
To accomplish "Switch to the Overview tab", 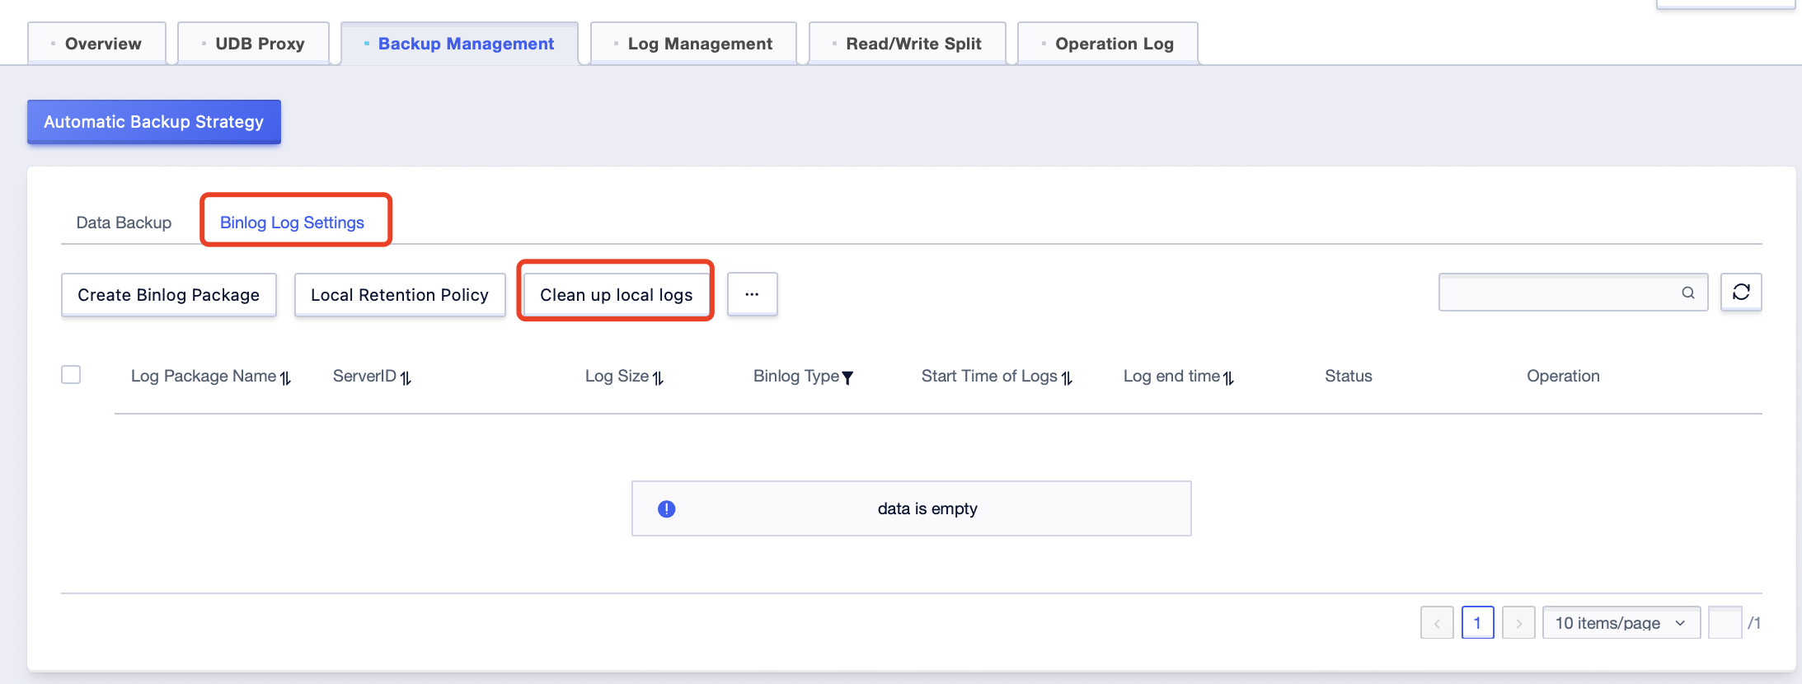I will coord(96,44).
